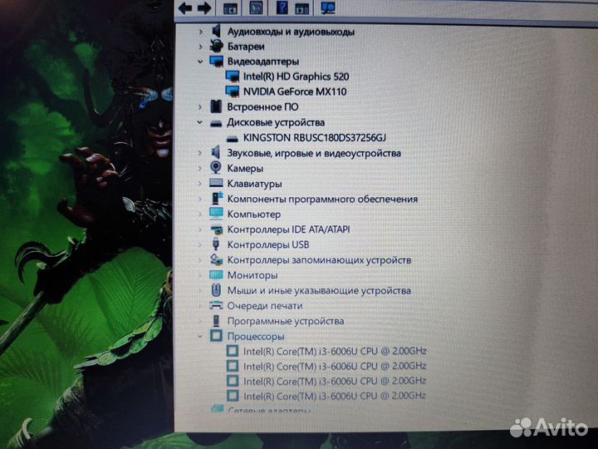Select KINGSTON RBUSC180DS37256GJ disk entry

315,137
